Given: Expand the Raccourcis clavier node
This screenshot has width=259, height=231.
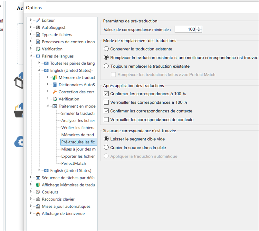Looking at the screenshot, I should click(31, 199).
